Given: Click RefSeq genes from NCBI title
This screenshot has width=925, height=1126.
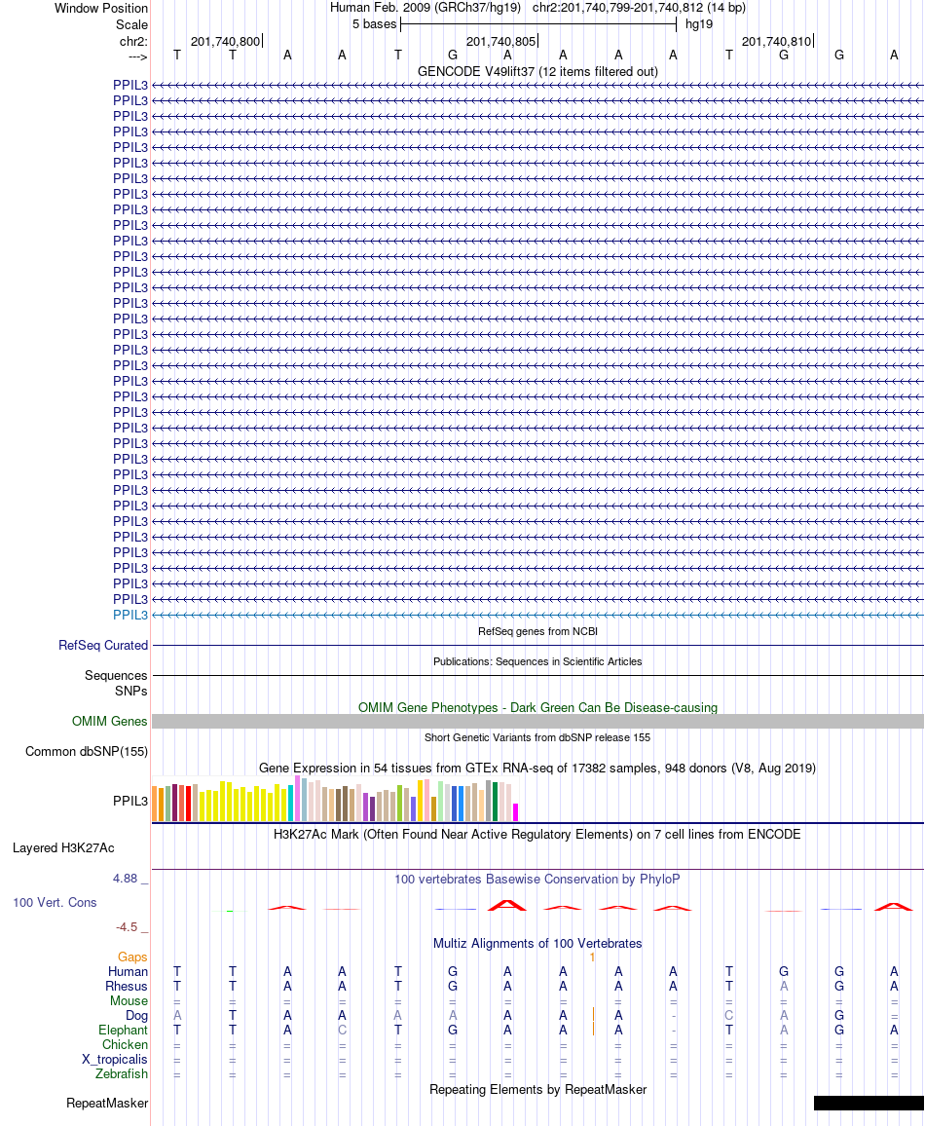Looking at the screenshot, I should click(537, 631).
